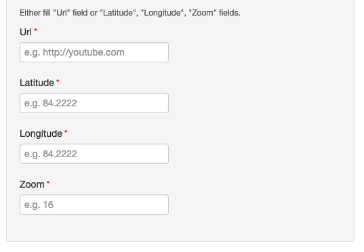Click the required marker beside Zoom
364x252 pixels.
(48, 182)
